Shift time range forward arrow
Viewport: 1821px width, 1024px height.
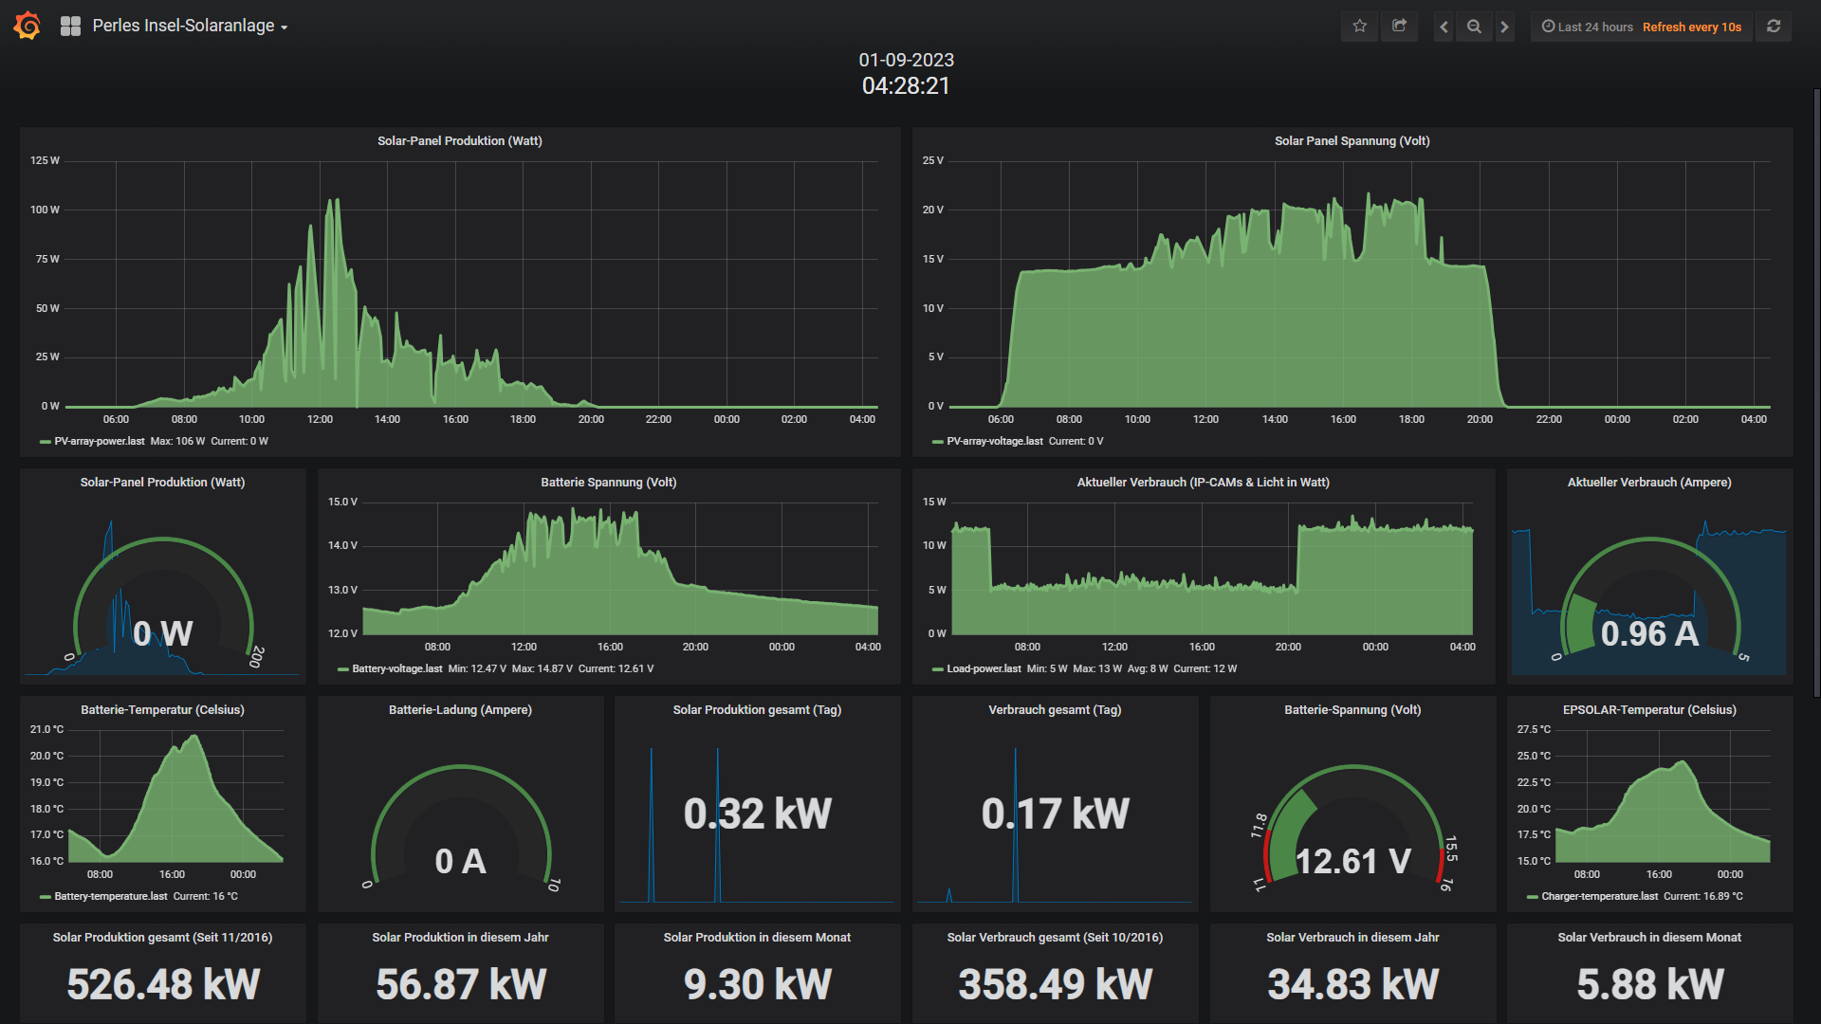click(x=1504, y=27)
